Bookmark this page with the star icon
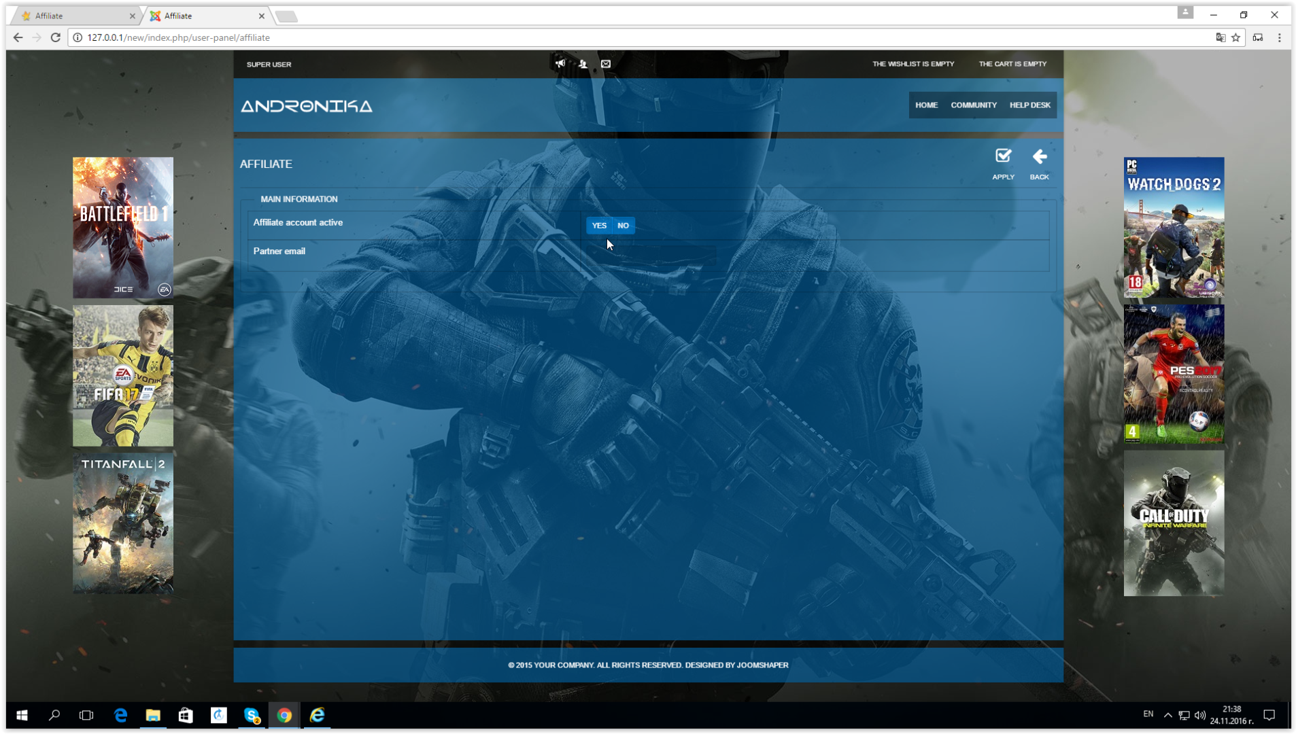The height and width of the screenshot is (734, 1296). 1235,37
